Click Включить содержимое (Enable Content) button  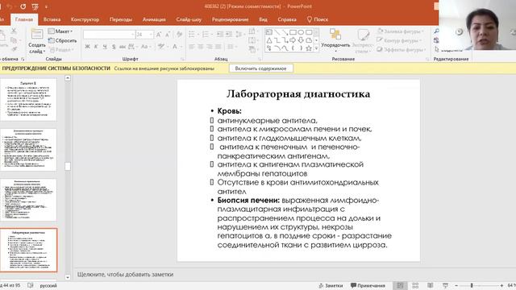[x=260, y=68]
